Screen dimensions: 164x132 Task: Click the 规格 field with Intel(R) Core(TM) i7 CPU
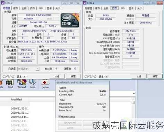(48, 31)
